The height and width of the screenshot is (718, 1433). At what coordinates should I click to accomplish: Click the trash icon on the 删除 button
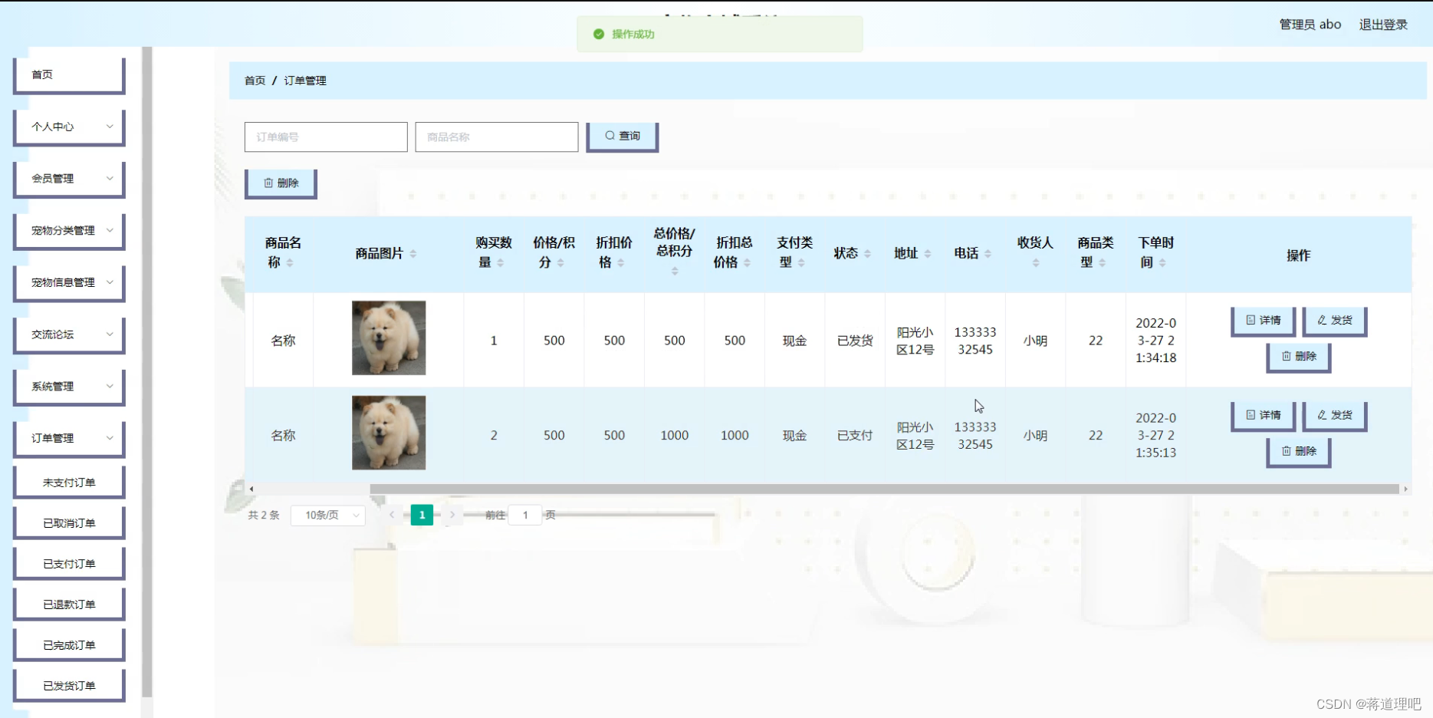tap(268, 183)
